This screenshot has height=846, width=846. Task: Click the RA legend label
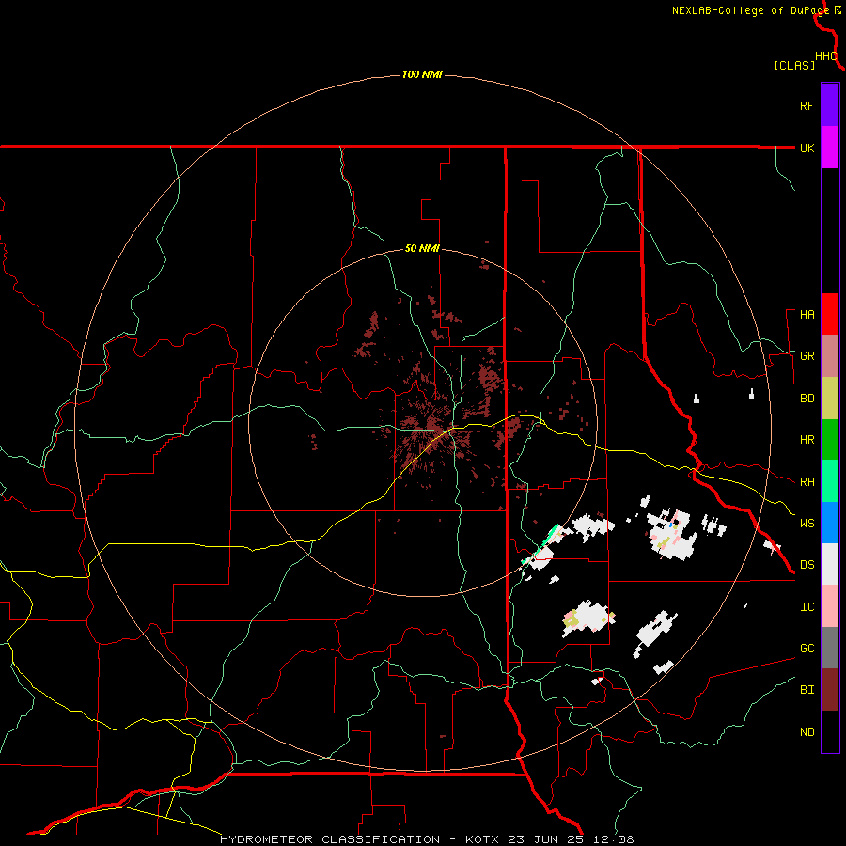pyautogui.click(x=807, y=481)
